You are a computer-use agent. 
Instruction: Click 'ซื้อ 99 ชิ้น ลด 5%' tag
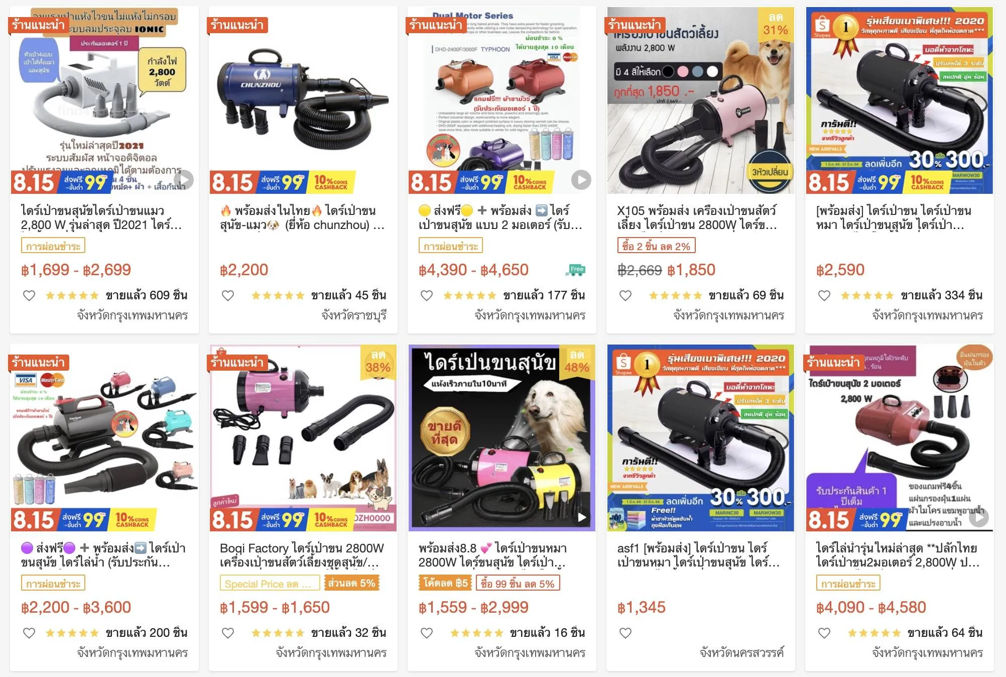pos(518,583)
